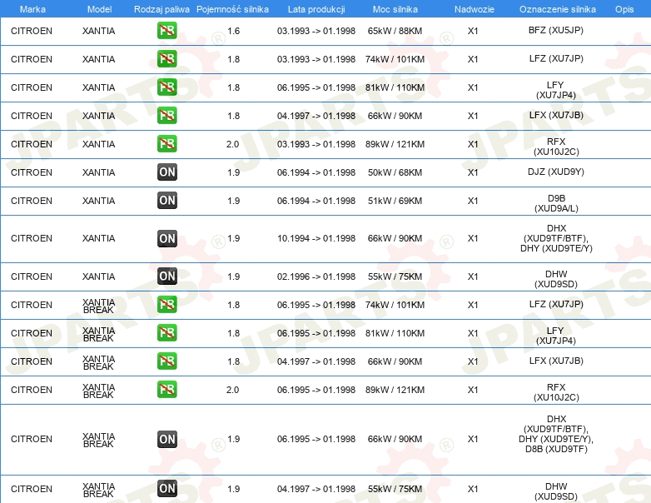
Task: Click diesel ON icon in D9B row
Action: coord(166,200)
